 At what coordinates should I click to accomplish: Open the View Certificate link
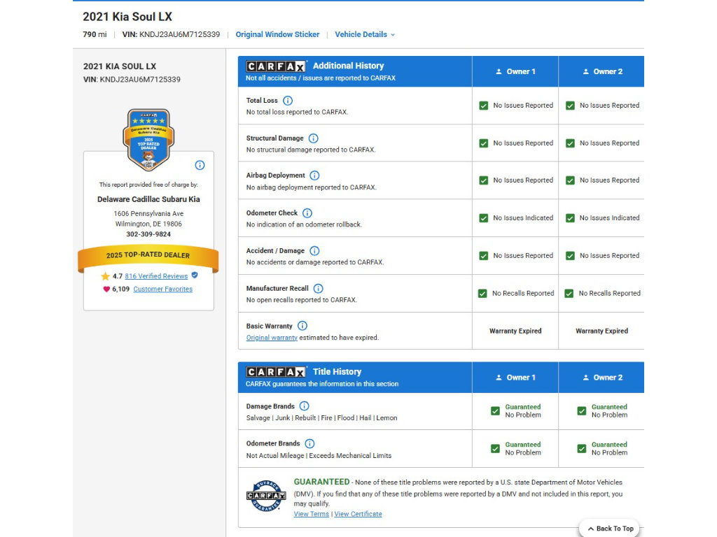pos(358,514)
